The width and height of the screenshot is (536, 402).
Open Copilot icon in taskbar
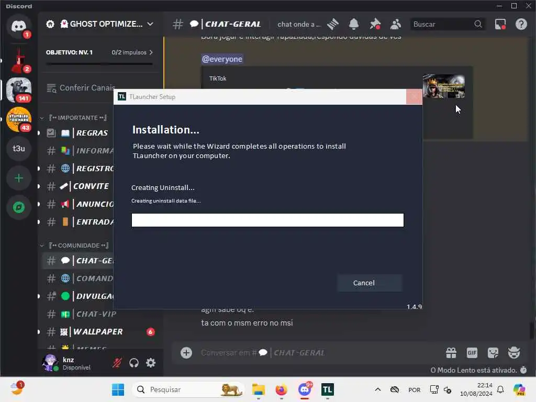tap(519, 389)
